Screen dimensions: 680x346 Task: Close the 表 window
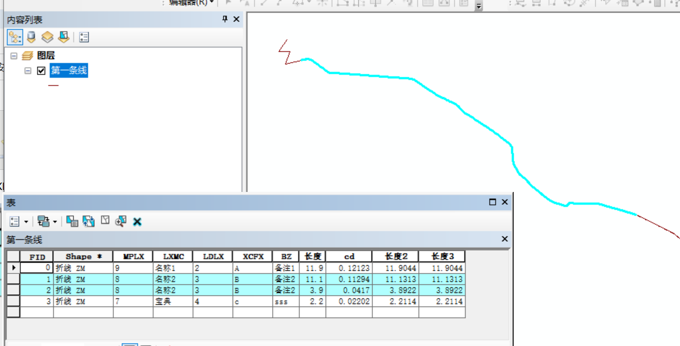click(x=504, y=202)
